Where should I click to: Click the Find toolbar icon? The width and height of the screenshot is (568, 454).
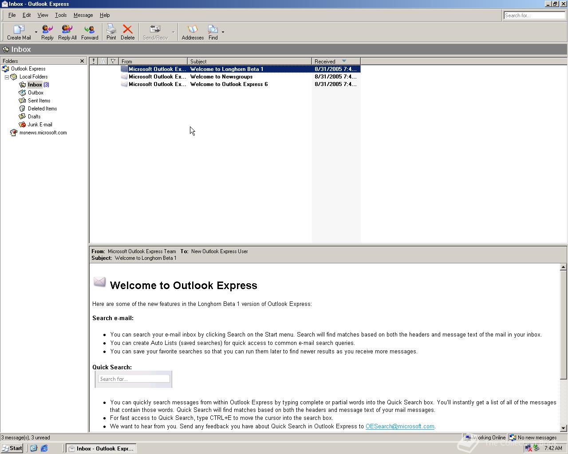click(213, 32)
